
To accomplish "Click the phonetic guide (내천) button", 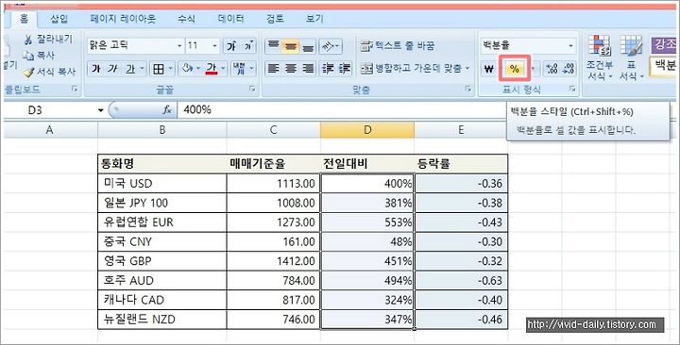I will [239, 69].
